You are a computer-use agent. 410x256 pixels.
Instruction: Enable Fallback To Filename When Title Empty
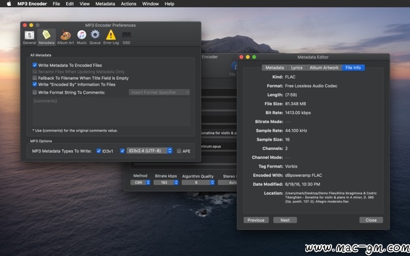point(35,78)
